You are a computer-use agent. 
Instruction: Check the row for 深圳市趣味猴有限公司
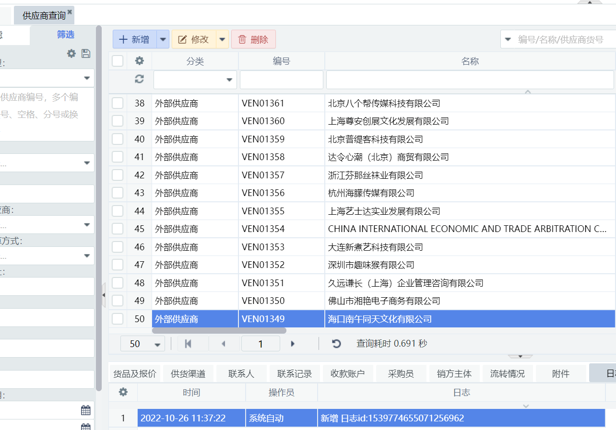point(118,265)
